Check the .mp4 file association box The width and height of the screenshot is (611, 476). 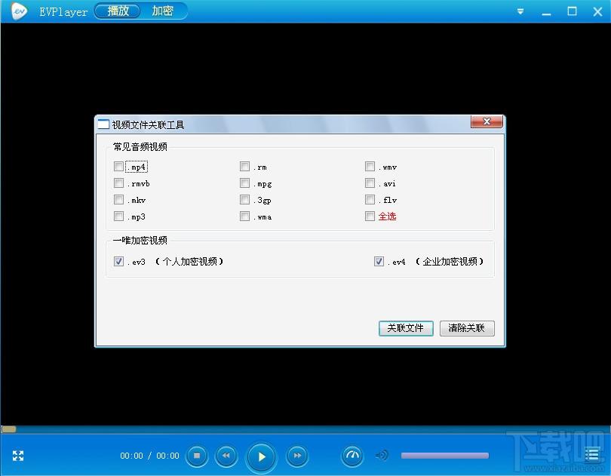118,167
